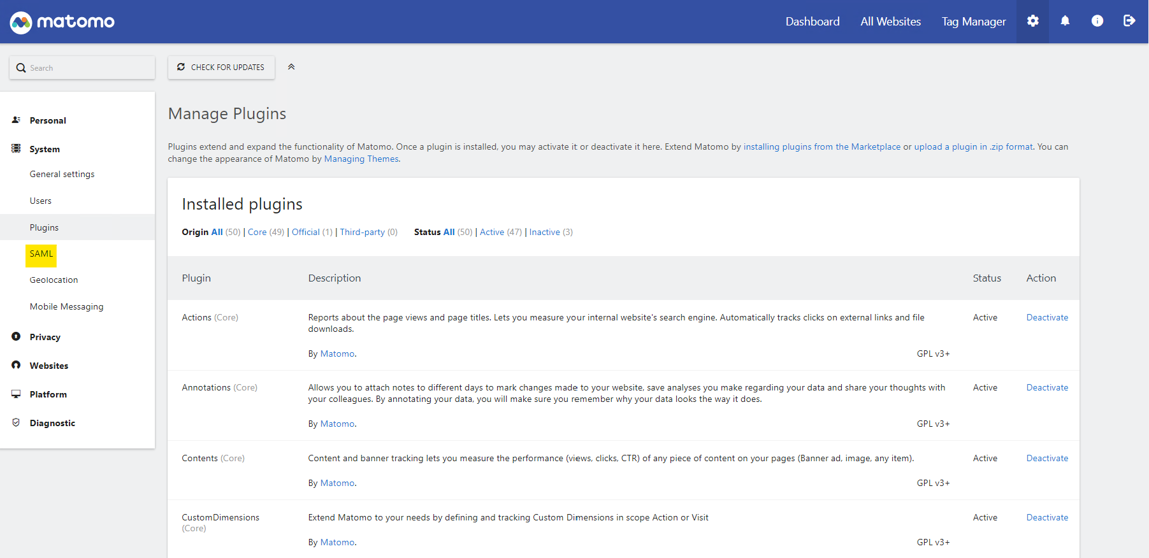Deactivate the Contents plugin
This screenshot has width=1149, height=558.
1047,458
